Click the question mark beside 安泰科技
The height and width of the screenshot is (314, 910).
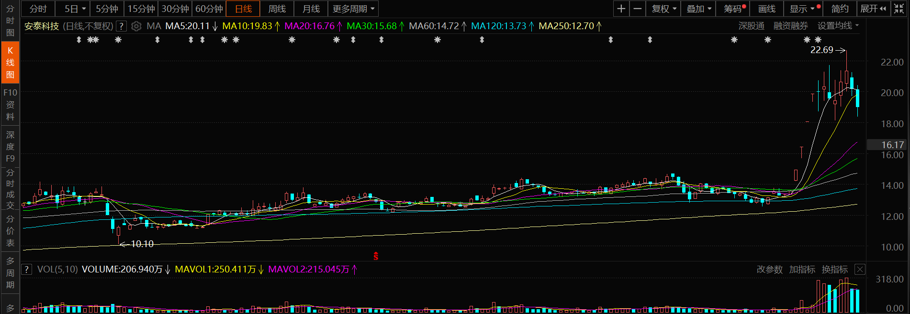(122, 26)
